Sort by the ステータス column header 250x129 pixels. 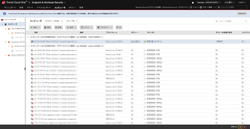point(151,32)
